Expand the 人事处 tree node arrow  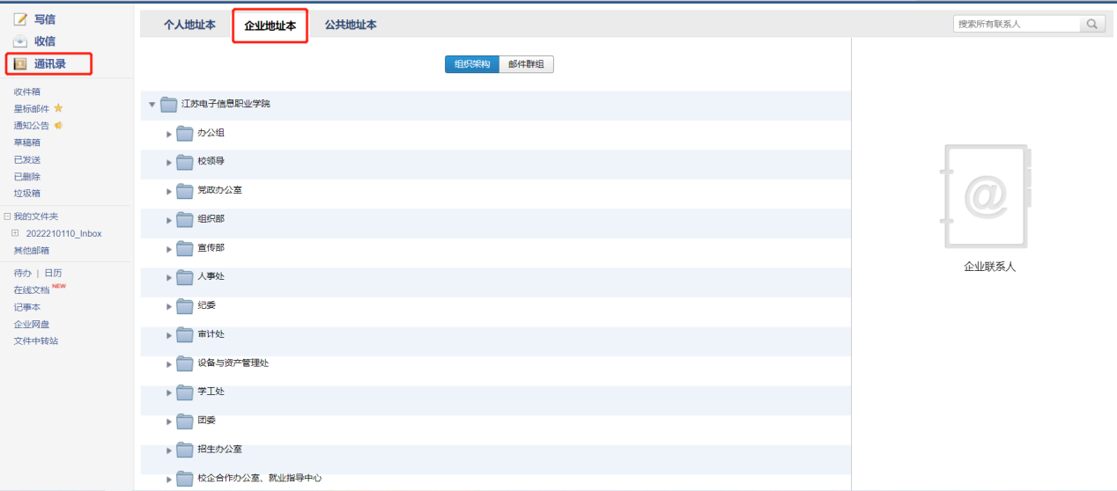click(169, 278)
